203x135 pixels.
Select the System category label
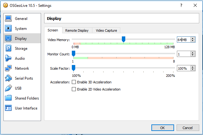coord(21,29)
